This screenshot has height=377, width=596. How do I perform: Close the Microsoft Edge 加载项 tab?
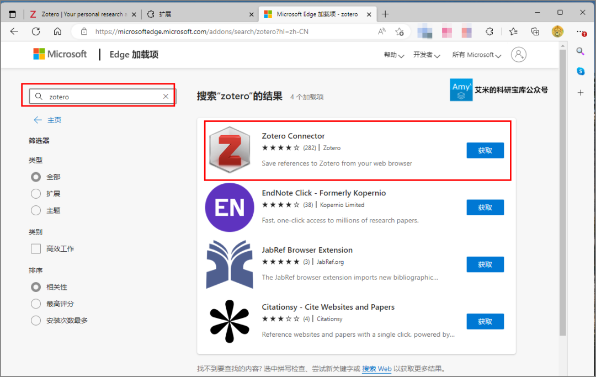369,14
